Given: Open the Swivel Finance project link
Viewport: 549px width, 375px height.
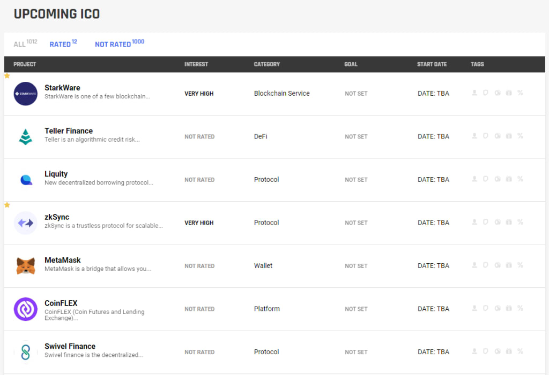Looking at the screenshot, I should (70, 346).
